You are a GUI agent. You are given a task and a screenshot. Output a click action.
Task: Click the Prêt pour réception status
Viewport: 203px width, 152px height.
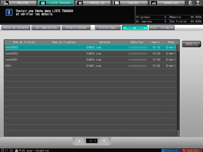click(x=32, y=150)
